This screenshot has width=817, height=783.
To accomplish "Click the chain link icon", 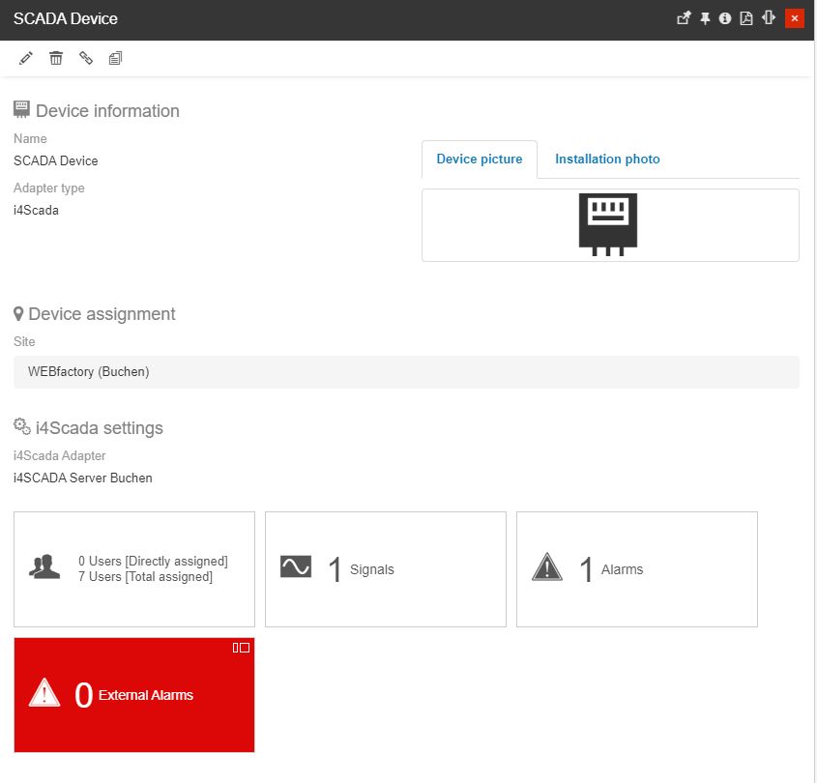I will 86,59.
